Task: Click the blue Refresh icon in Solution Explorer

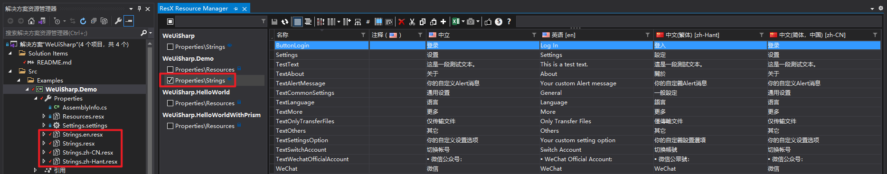Action: (83, 21)
